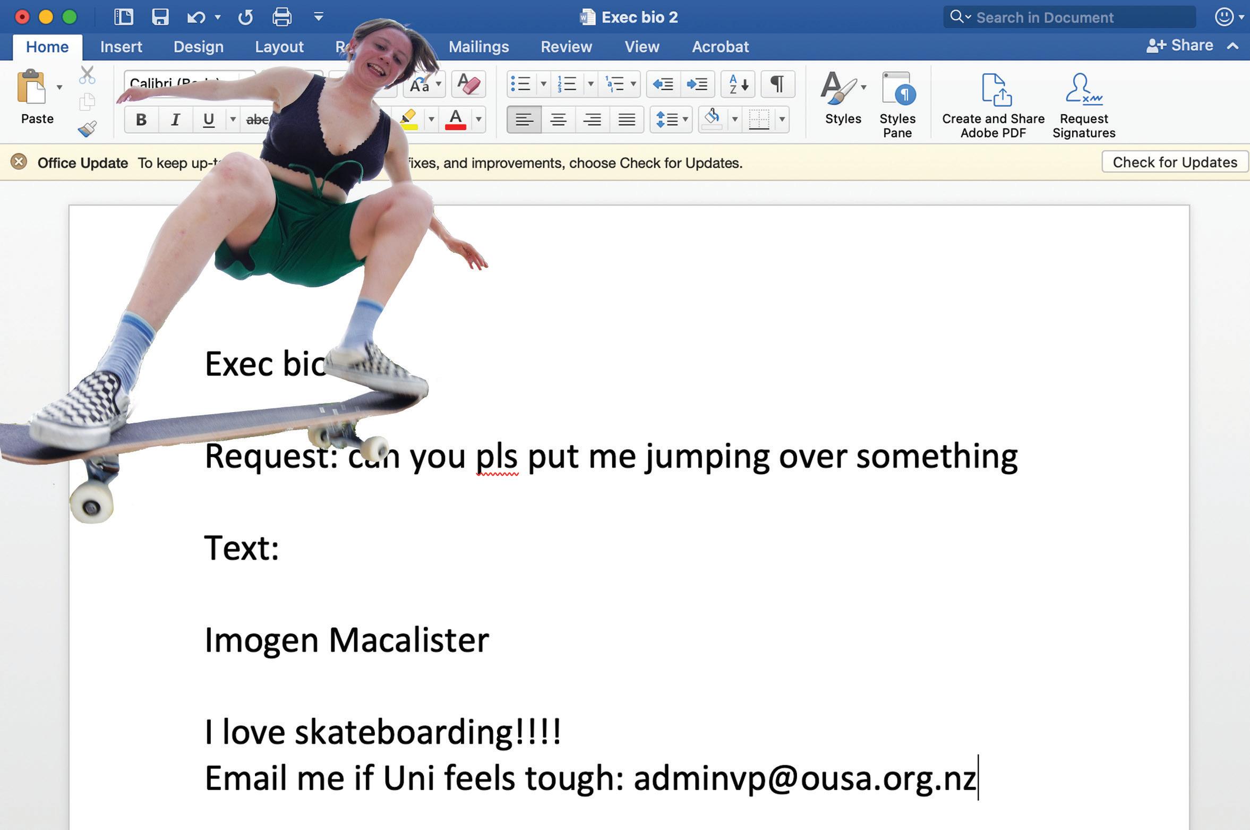Enable center text alignment

point(558,119)
